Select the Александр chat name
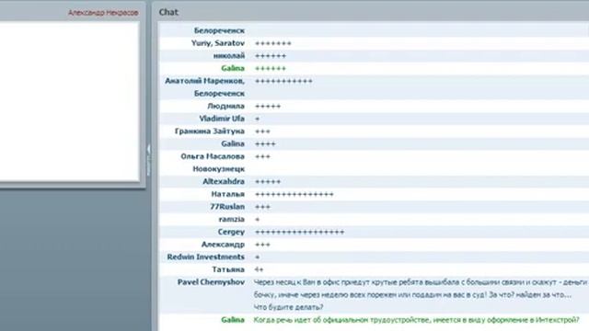The width and height of the screenshot is (589, 331). click(223, 245)
